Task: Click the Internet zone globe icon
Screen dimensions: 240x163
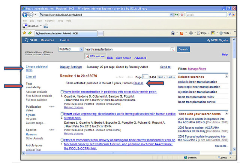Action: 186,157
